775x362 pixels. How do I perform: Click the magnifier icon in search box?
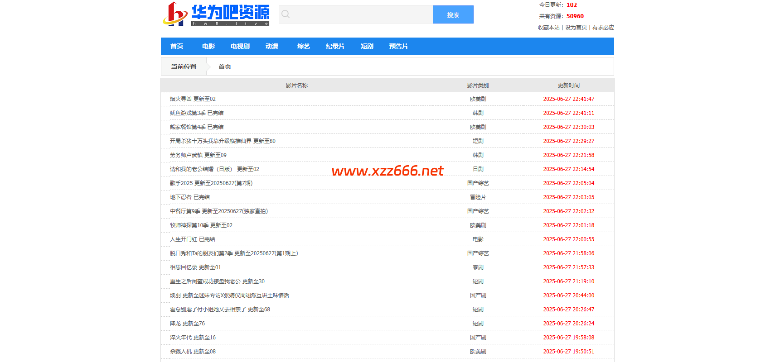(286, 14)
